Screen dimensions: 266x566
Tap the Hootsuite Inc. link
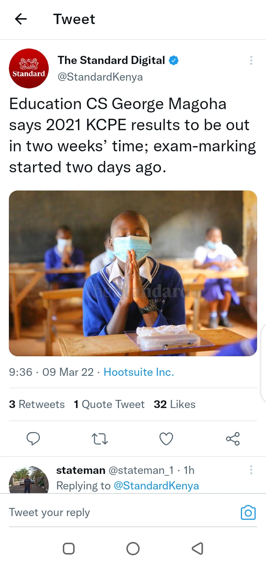click(x=139, y=372)
